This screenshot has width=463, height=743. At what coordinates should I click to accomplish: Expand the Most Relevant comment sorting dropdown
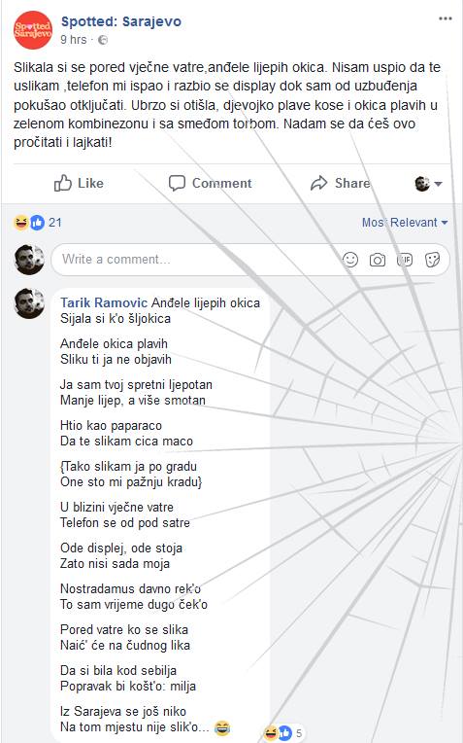coord(405,223)
